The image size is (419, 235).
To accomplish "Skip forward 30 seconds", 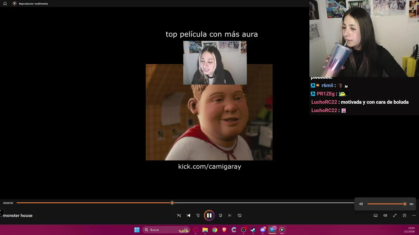I will point(220,215).
